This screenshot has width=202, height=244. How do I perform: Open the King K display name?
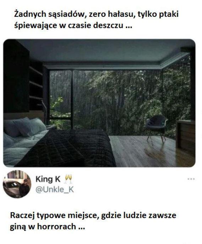pos(48,179)
